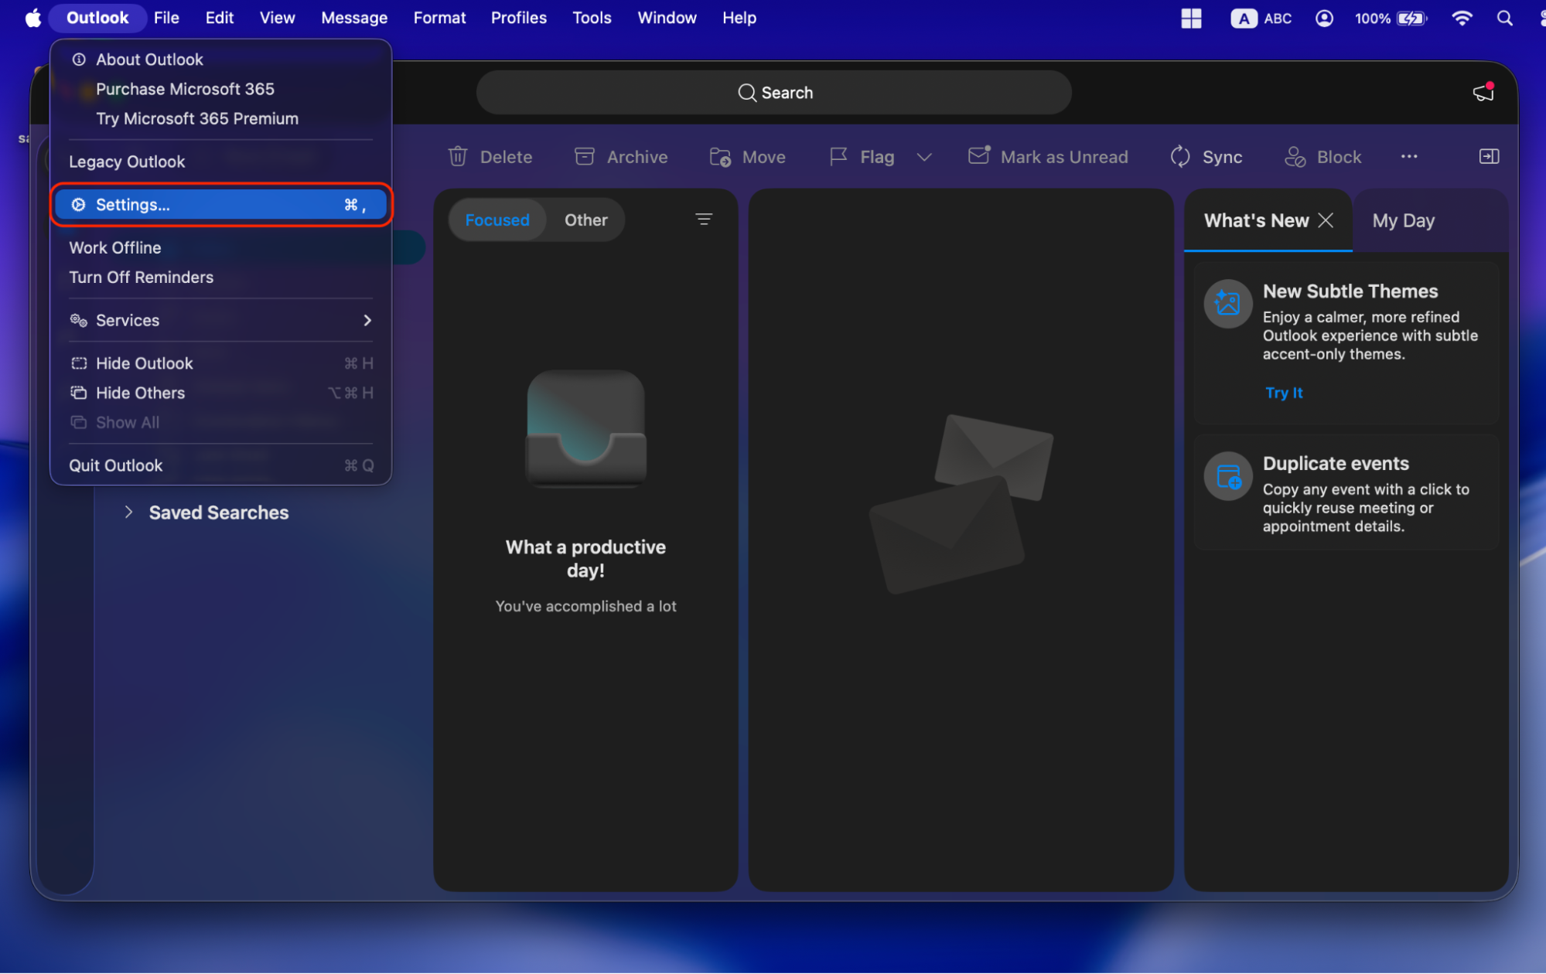Select Hide Outlook menu item
1546x974 pixels.
pos(221,363)
